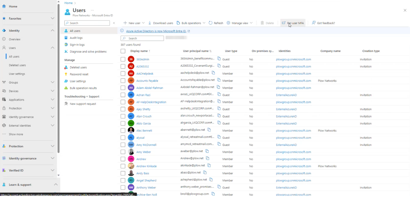Open the New user dropdown
410x197 pixels.
[134, 23]
